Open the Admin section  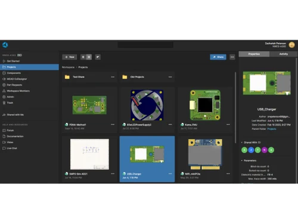coord(10,97)
